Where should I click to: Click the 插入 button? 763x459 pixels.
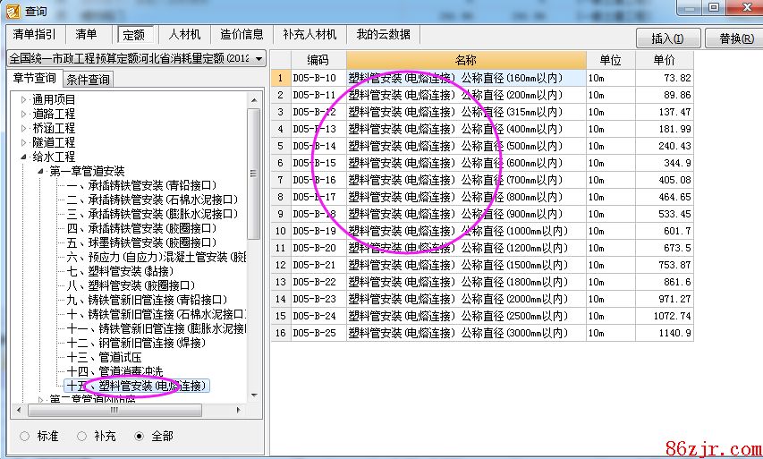pyautogui.click(x=667, y=38)
